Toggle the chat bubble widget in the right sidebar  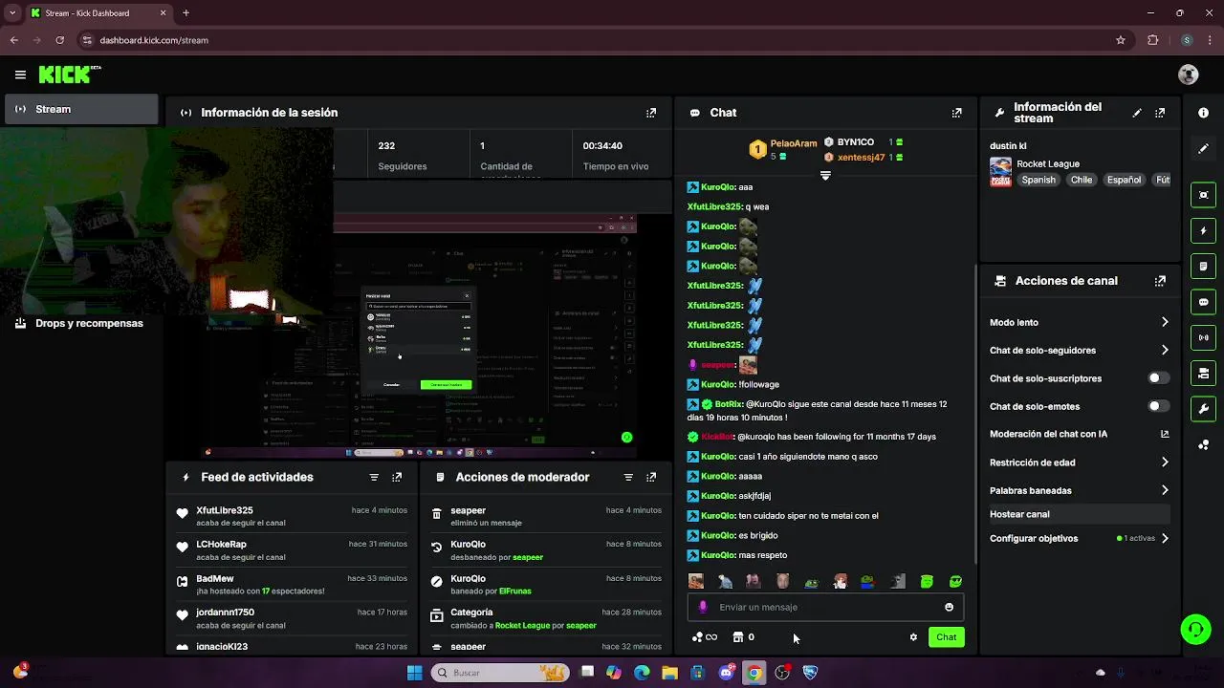pyautogui.click(x=1203, y=302)
